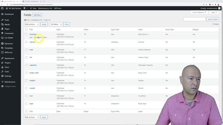Click the Settings sidebar icon

click(x=2, y=76)
